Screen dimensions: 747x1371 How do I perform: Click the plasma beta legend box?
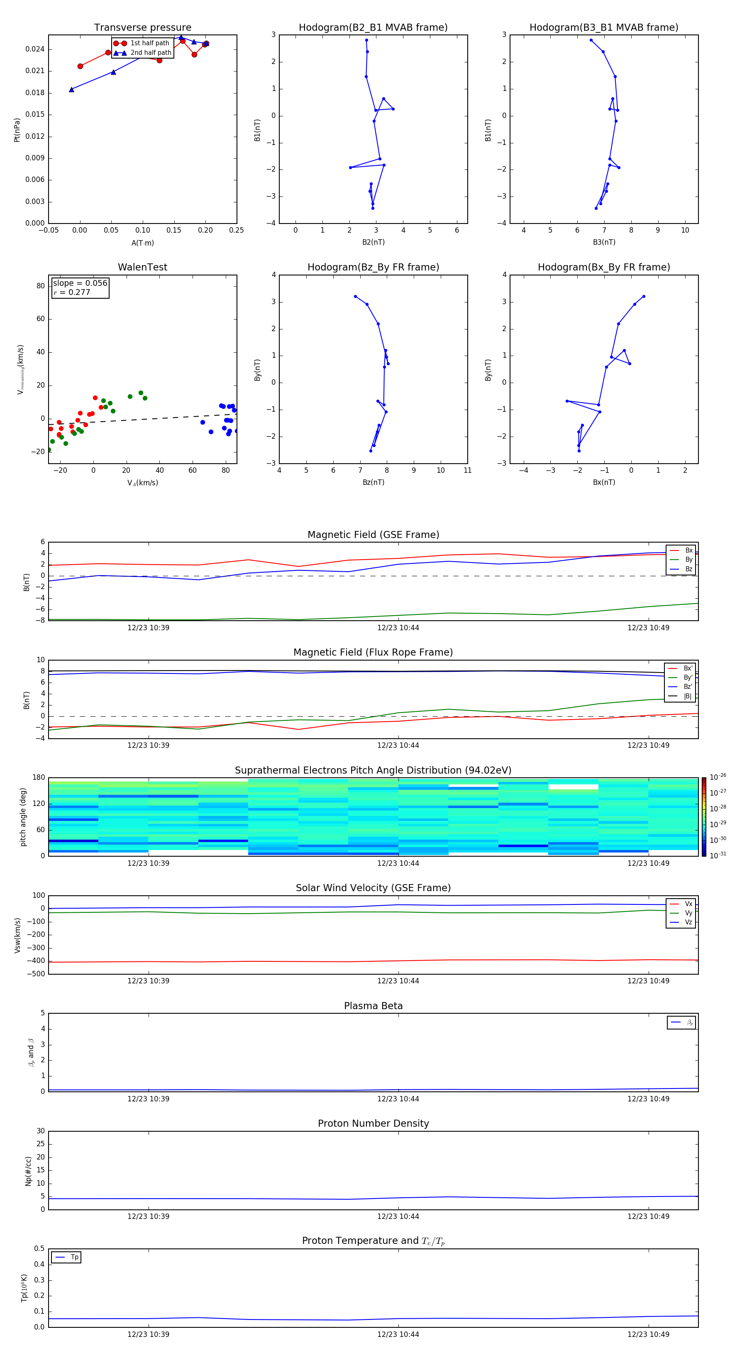(x=681, y=1022)
